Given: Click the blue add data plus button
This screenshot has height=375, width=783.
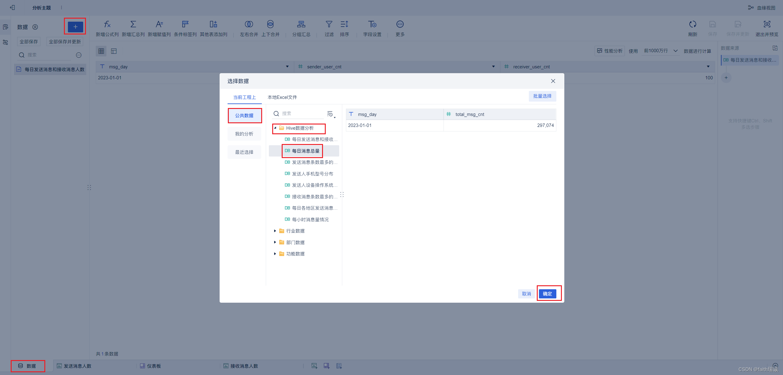Looking at the screenshot, I should (x=75, y=27).
